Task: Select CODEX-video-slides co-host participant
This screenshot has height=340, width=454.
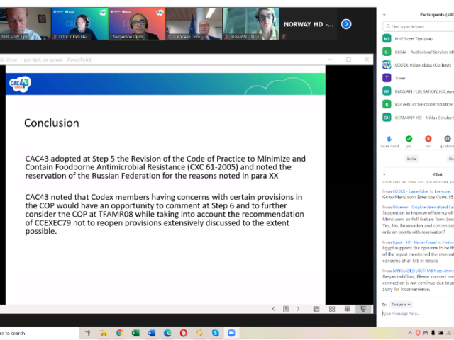Action: click(417, 64)
